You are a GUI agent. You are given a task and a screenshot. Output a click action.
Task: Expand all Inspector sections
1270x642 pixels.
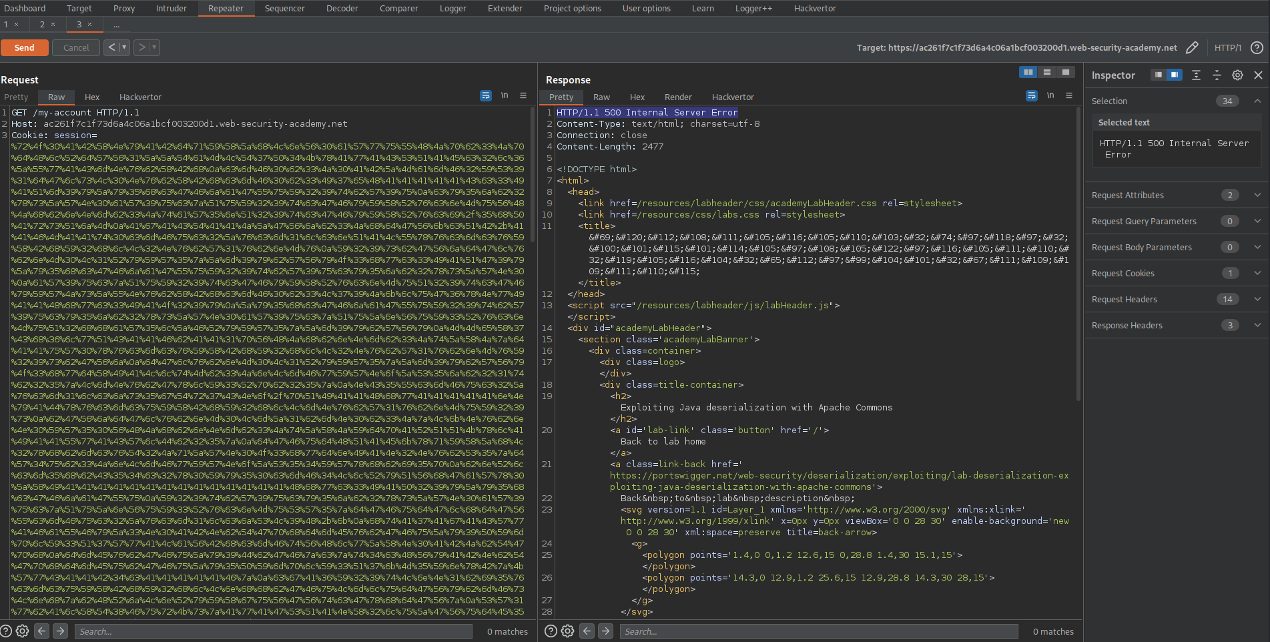tap(1196, 75)
